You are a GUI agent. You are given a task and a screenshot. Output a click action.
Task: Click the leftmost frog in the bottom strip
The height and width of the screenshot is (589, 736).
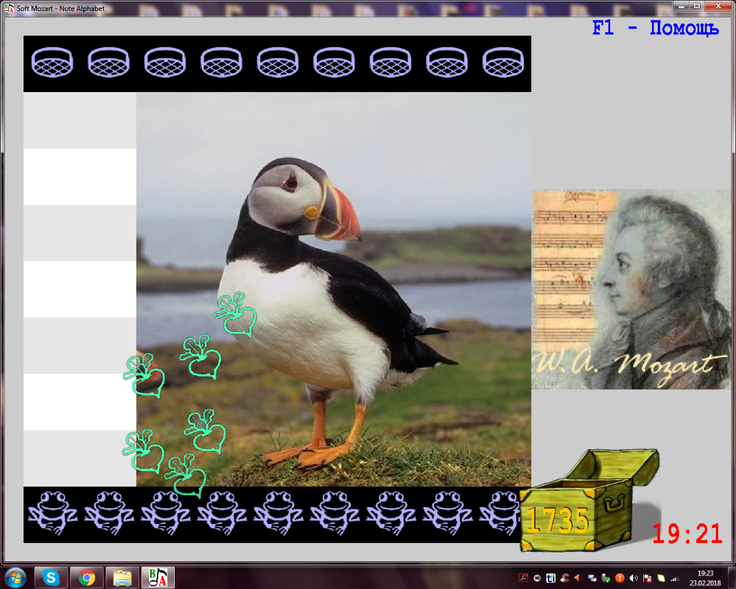pos(52,513)
